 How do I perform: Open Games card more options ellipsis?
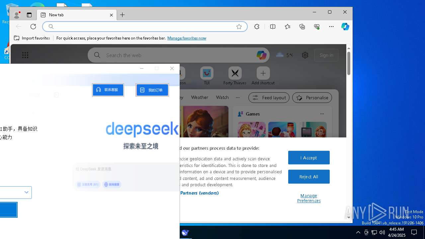coord(322,114)
